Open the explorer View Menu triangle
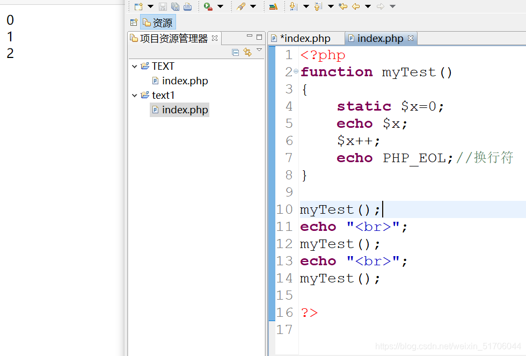Viewport: 526px width, 356px height. pyautogui.click(x=259, y=49)
